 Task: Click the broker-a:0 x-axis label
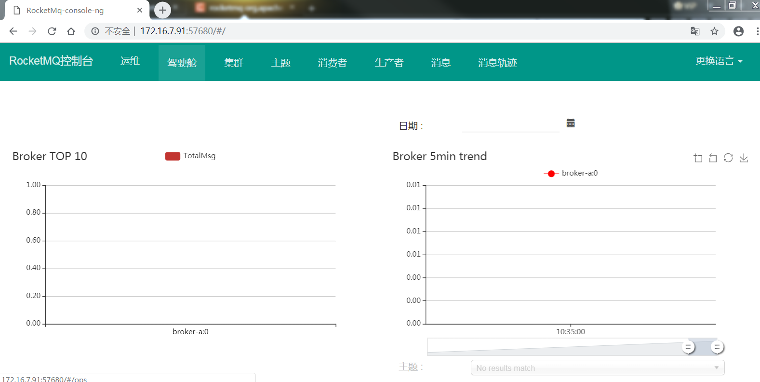click(190, 331)
